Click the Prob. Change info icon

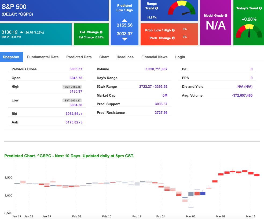(173, 38)
